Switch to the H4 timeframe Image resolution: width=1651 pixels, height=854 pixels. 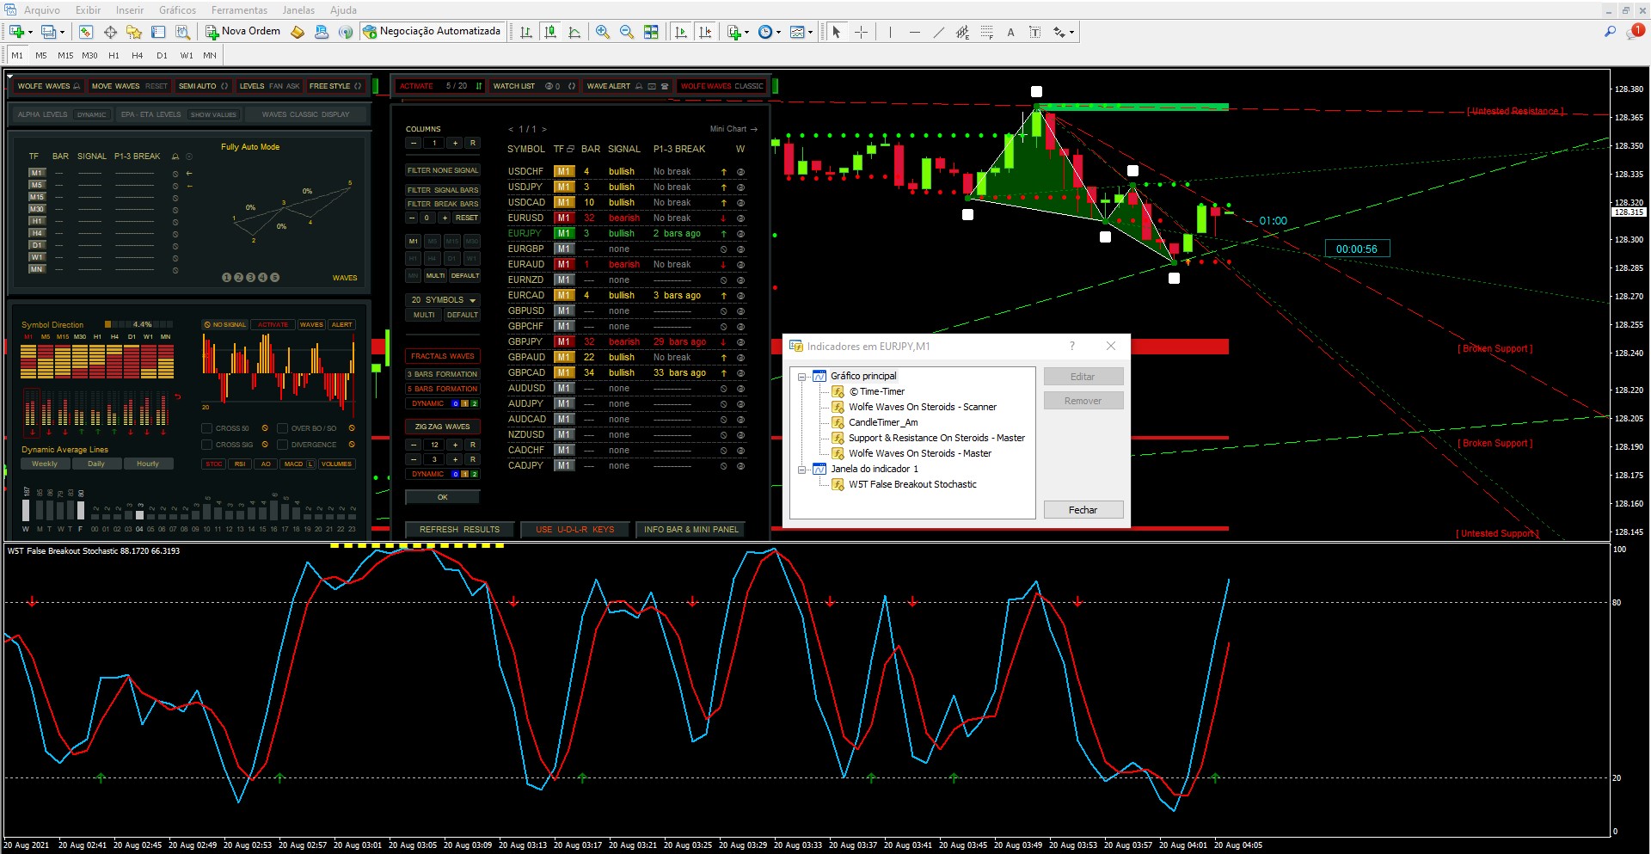[x=138, y=55]
